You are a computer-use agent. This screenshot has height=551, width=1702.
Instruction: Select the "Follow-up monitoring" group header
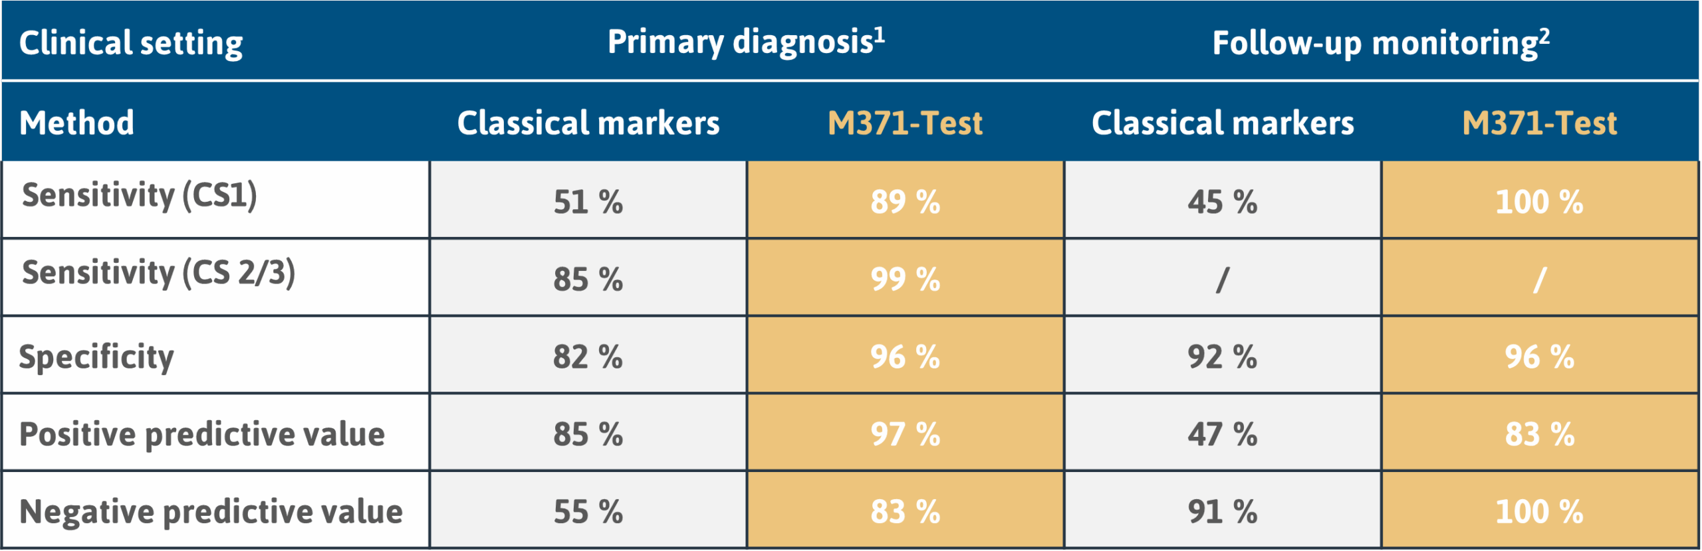coord(1381,43)
